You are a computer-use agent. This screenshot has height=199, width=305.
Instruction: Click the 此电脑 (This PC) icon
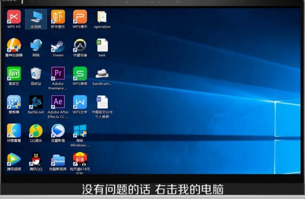tap(36, 17)
